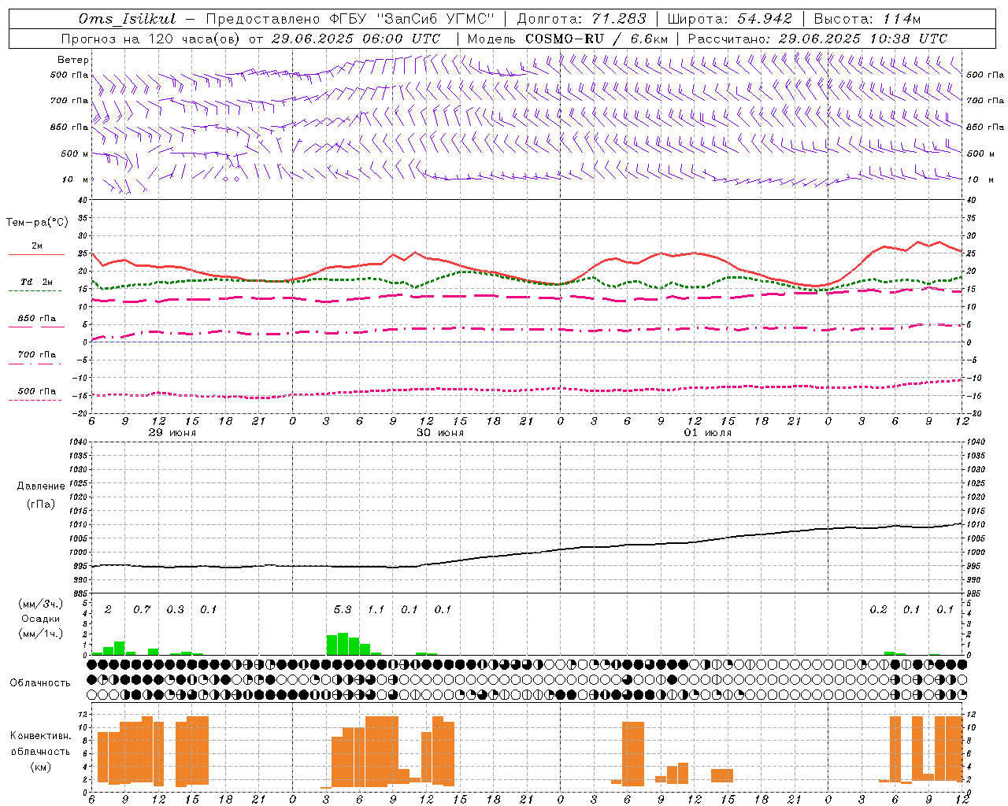Click the 700 гПа temperature legend entry
Screen dimensions: 1008x806
(37, 355)
